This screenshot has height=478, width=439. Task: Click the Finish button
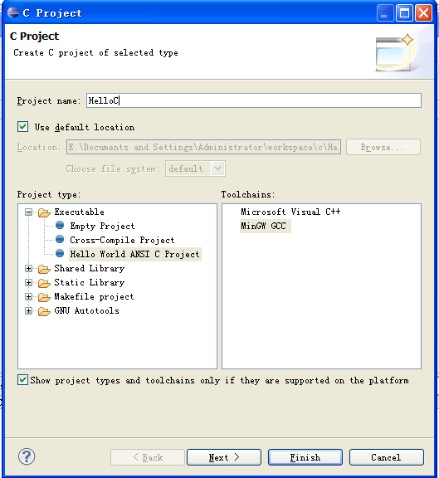pos(305,457)
